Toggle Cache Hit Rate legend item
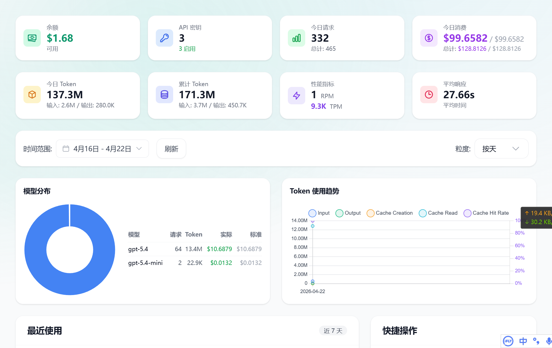The height and width of the screenshot is (348, 552). click(x=486, y=213)
